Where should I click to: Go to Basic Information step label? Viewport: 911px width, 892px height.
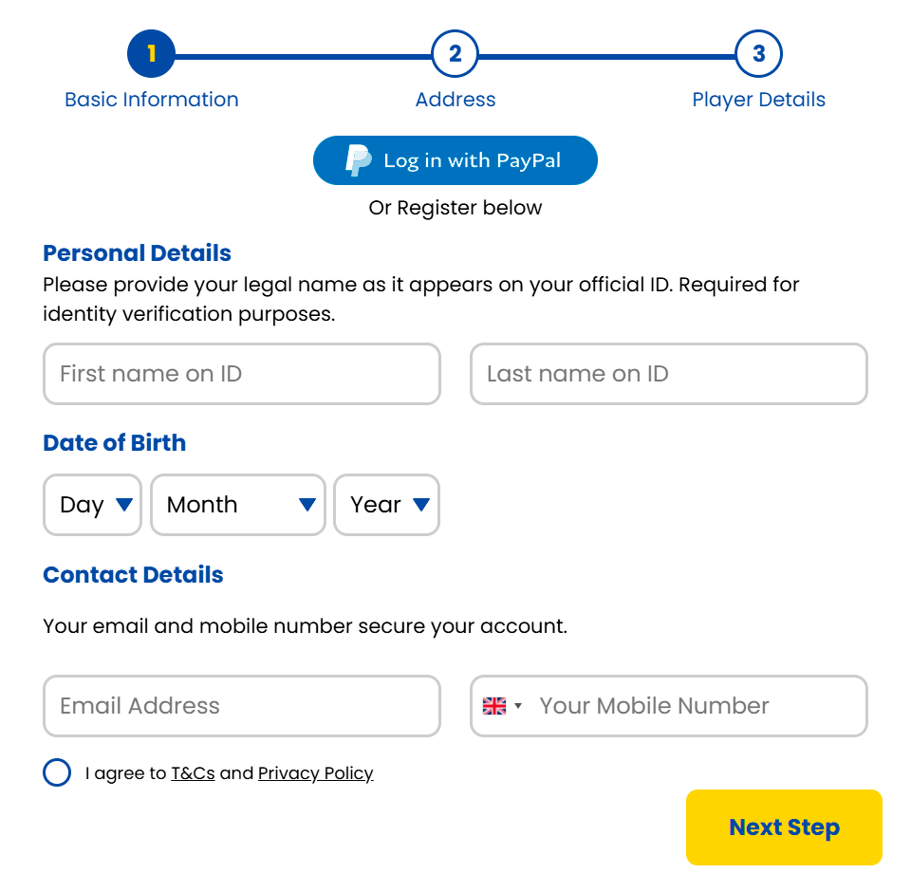coord(152,100)
